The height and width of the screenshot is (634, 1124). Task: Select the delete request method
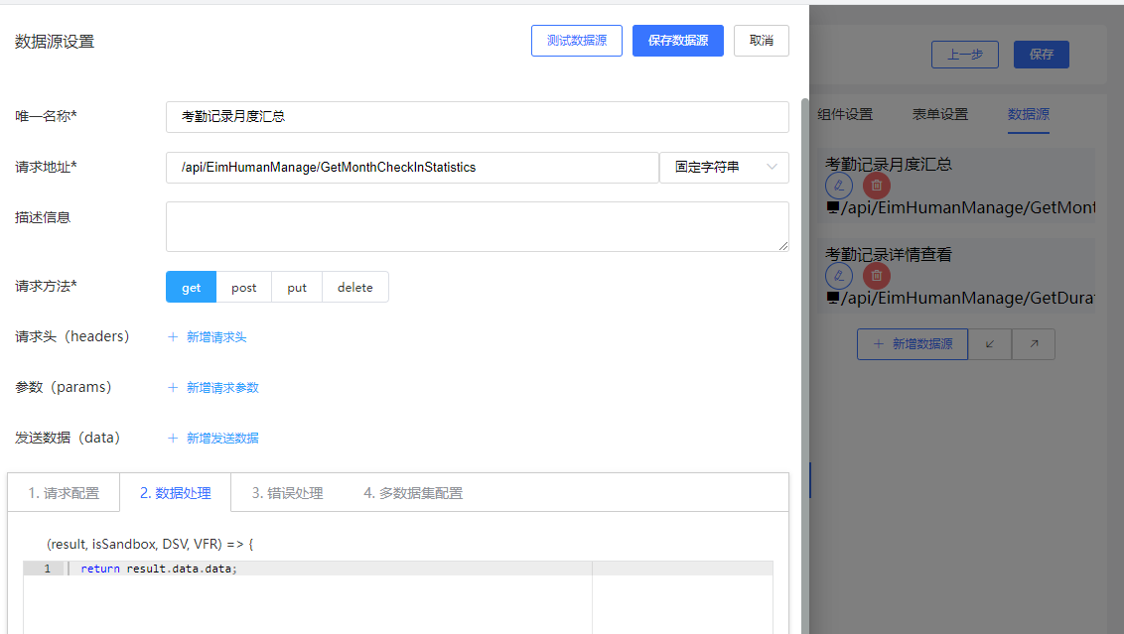[355, 288]
